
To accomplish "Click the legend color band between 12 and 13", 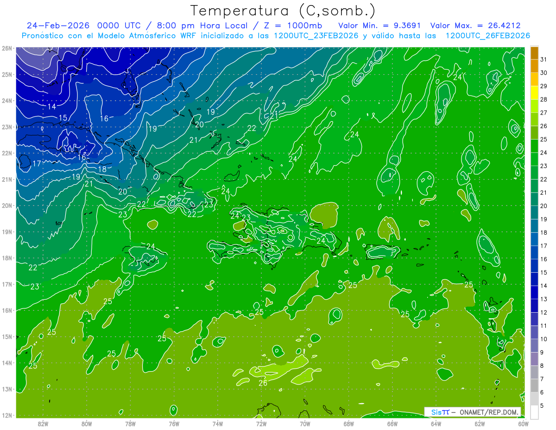I will pos(534,306).
